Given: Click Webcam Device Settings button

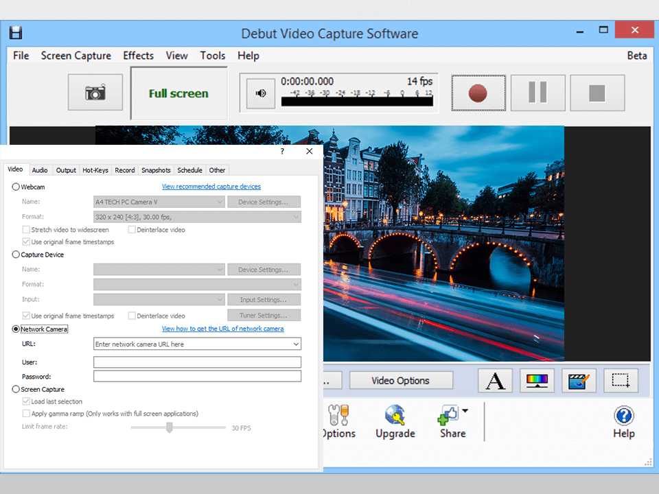Looking at the screenshot, I should 264,202.
